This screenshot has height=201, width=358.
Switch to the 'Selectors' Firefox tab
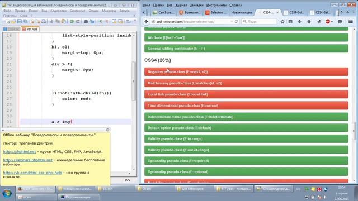point(216,12)
